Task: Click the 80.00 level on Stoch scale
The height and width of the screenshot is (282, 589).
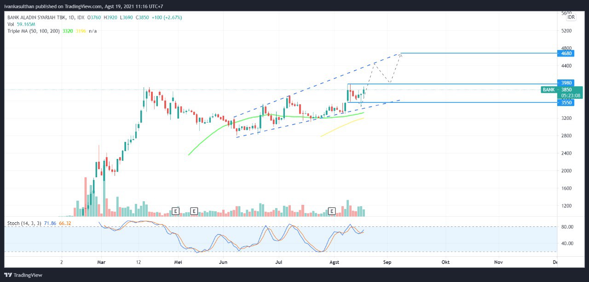Action: [567, 227]
